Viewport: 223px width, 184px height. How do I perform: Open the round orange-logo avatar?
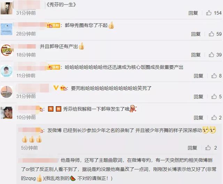[x=6, y=50]
